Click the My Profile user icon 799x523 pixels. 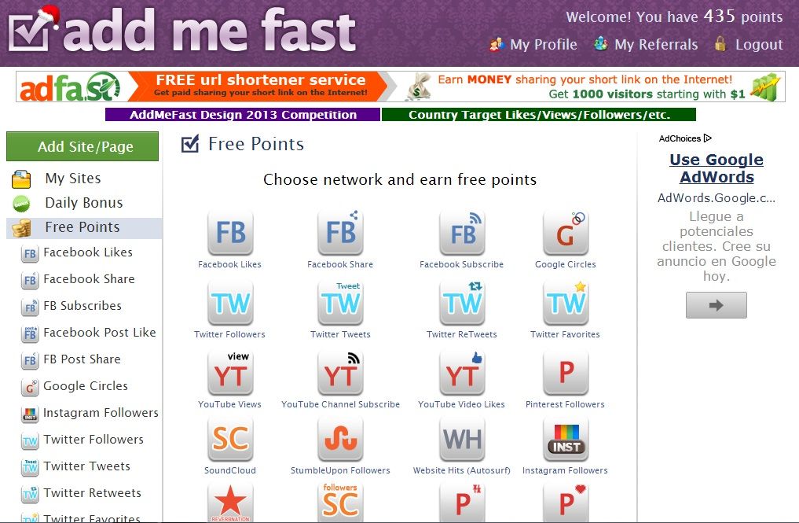[497, 45]
